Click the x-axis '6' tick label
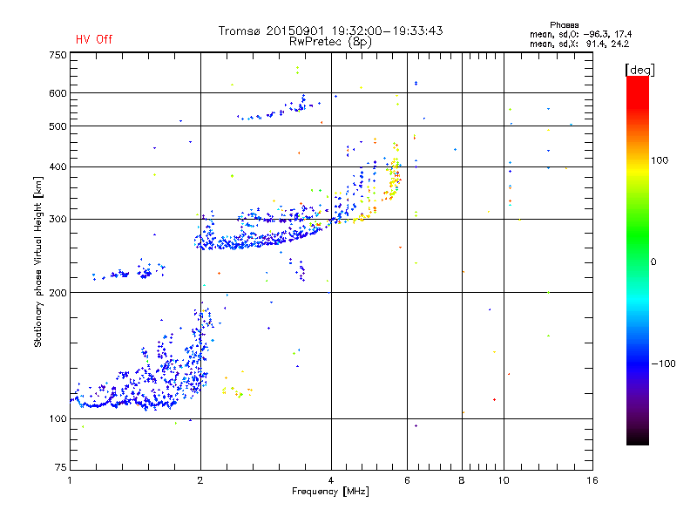 [x=407, y=480]
